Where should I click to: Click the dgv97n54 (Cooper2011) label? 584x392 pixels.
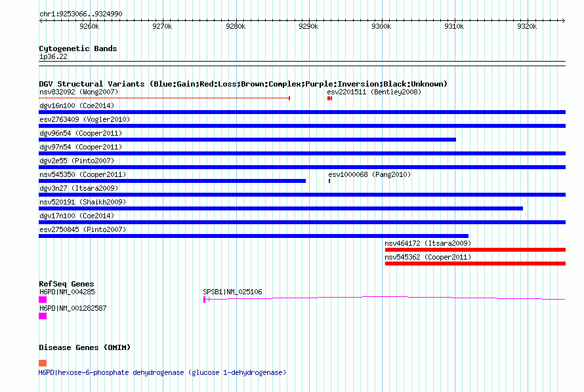coord(81,147)
